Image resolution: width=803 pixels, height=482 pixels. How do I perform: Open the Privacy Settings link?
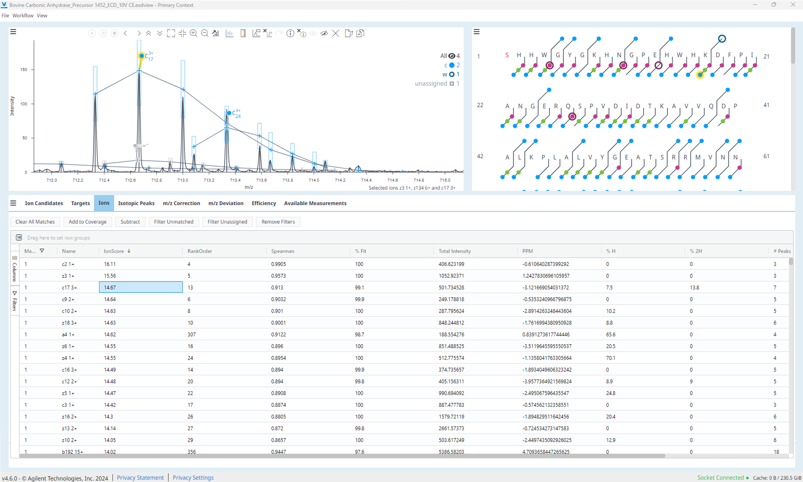click(x=193, y=477)
